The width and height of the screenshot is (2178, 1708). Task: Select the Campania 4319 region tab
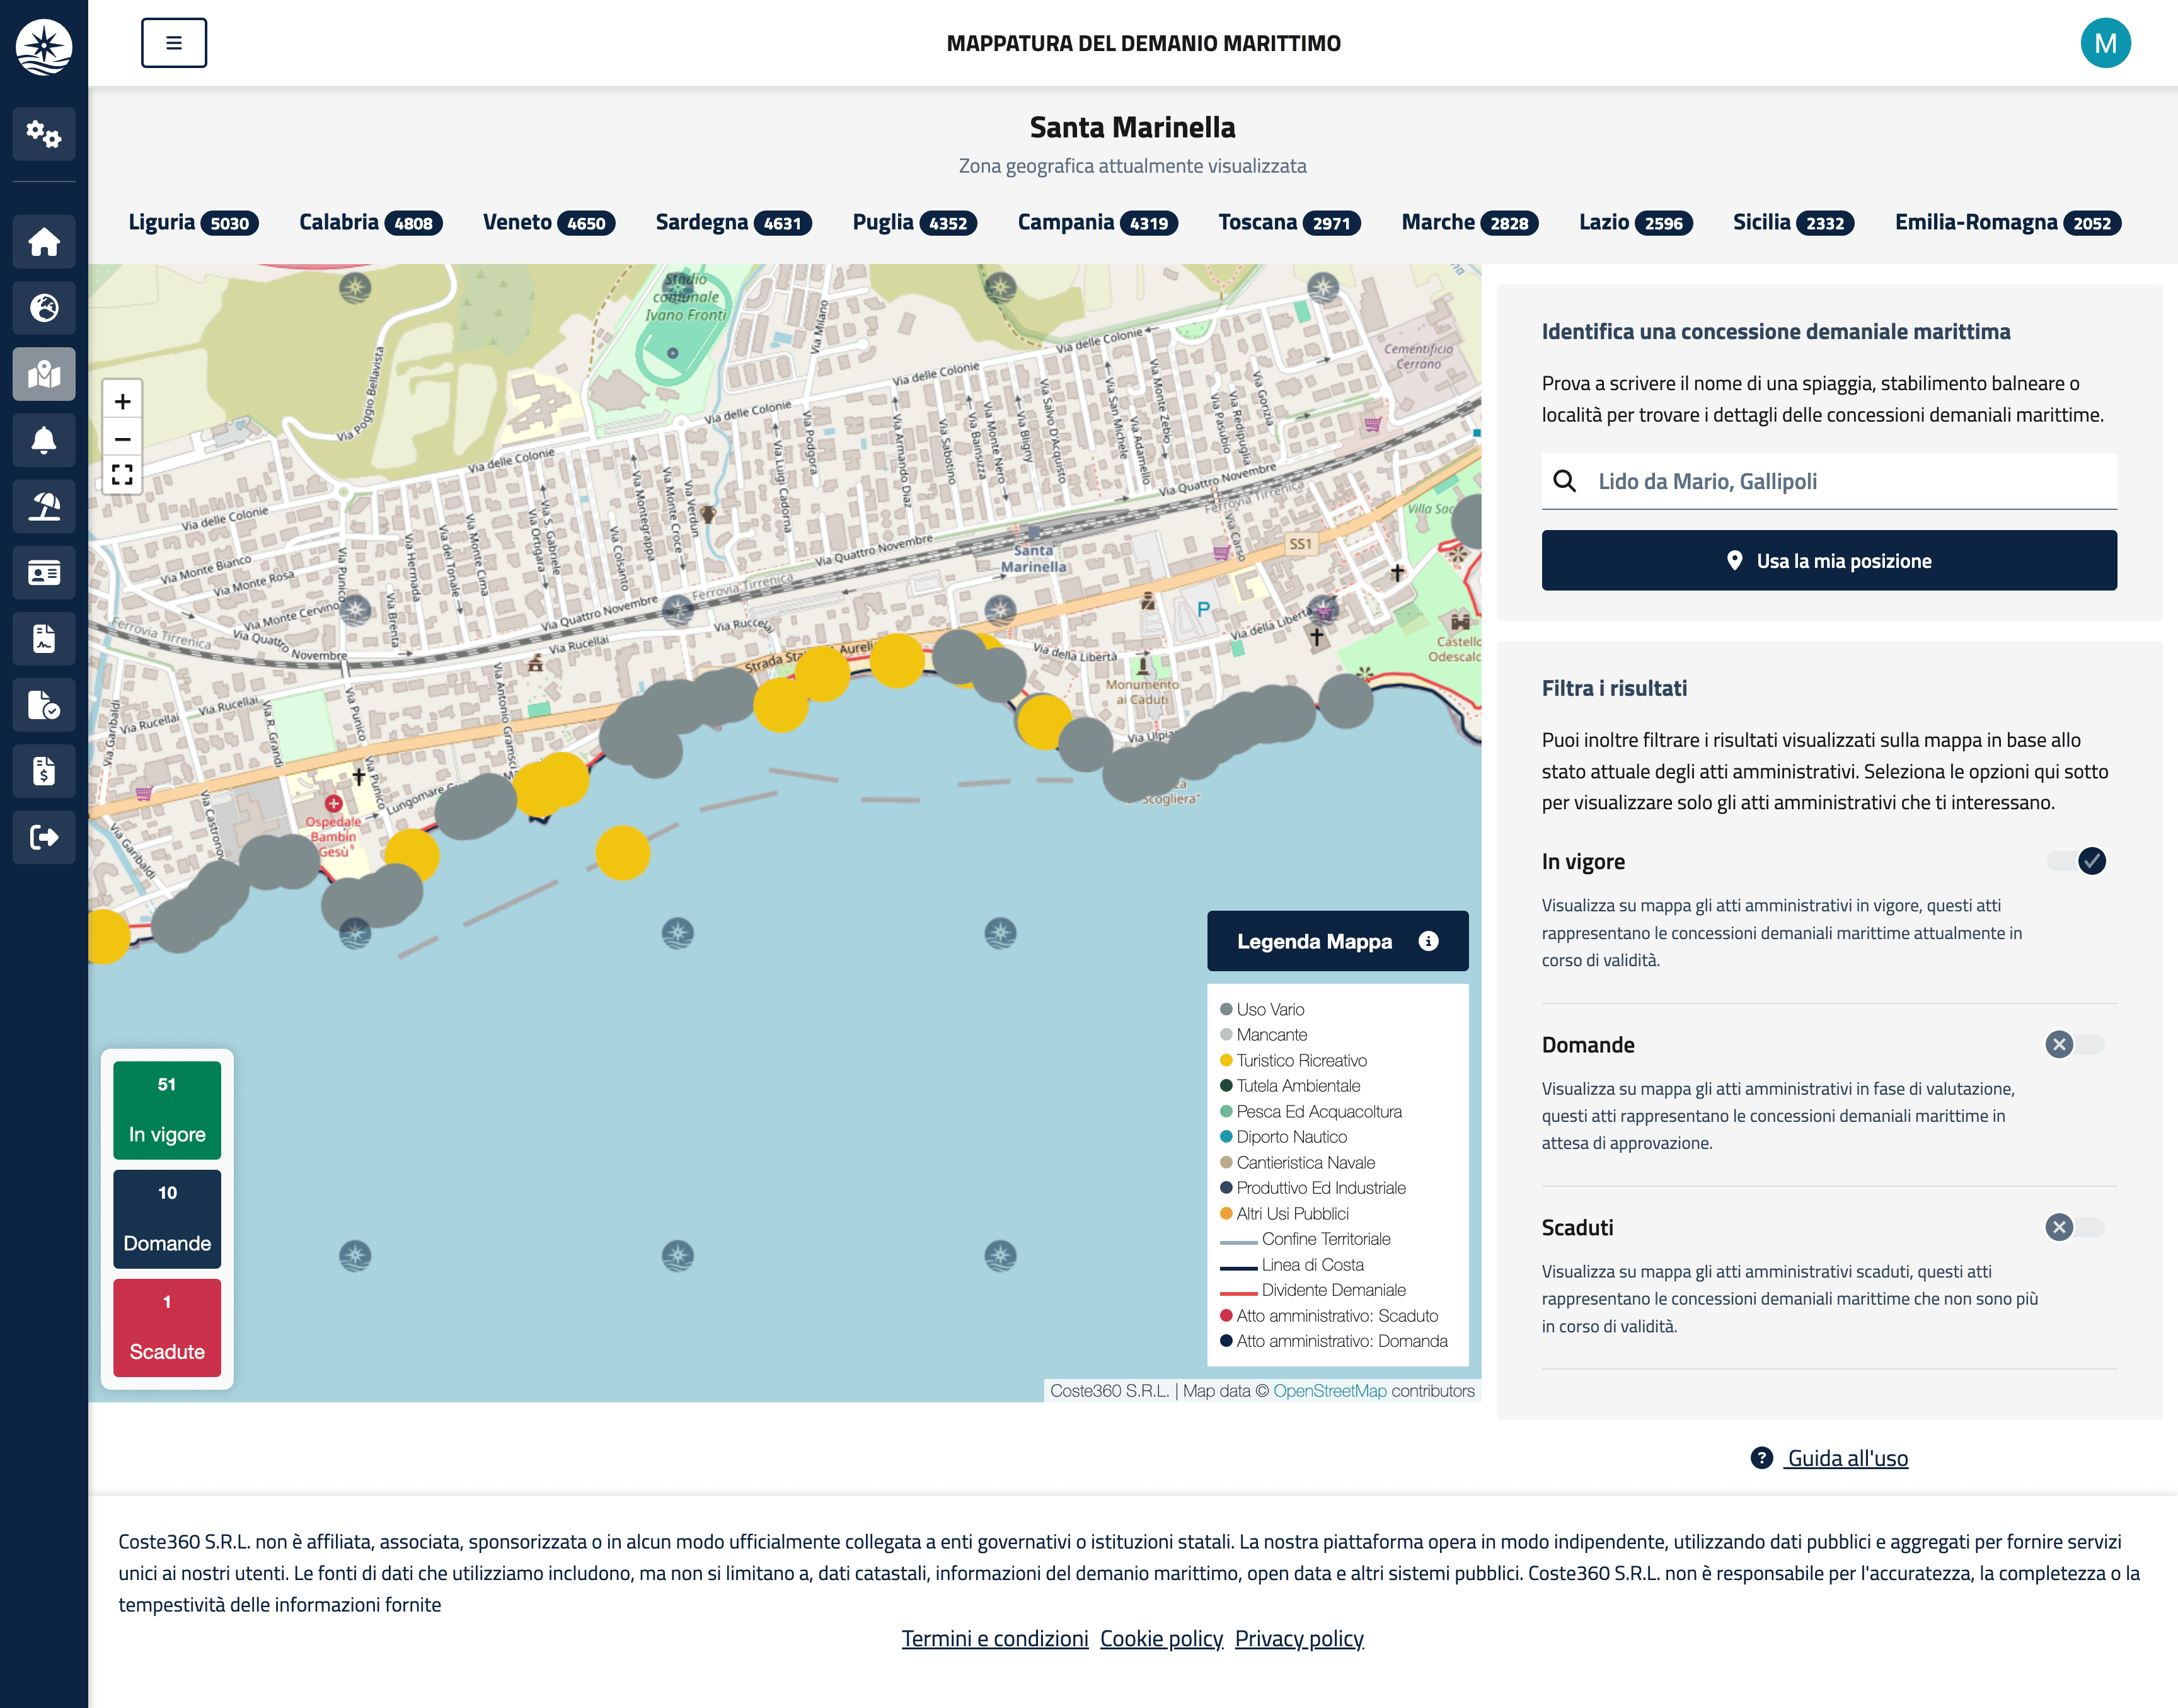tap(1098, 222)
